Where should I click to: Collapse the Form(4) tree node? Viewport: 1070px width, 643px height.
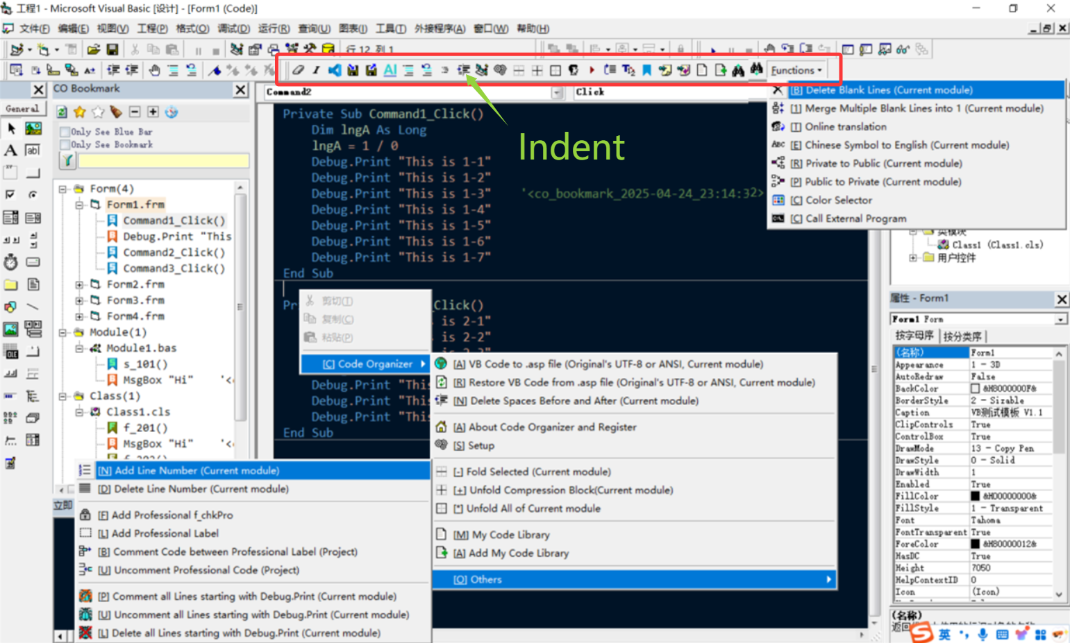click(x=62, y=189)
